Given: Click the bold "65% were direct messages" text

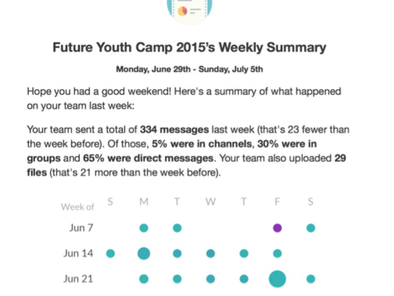Looking at the screenshot, I should pyautogui.click(x=148, y=158).
